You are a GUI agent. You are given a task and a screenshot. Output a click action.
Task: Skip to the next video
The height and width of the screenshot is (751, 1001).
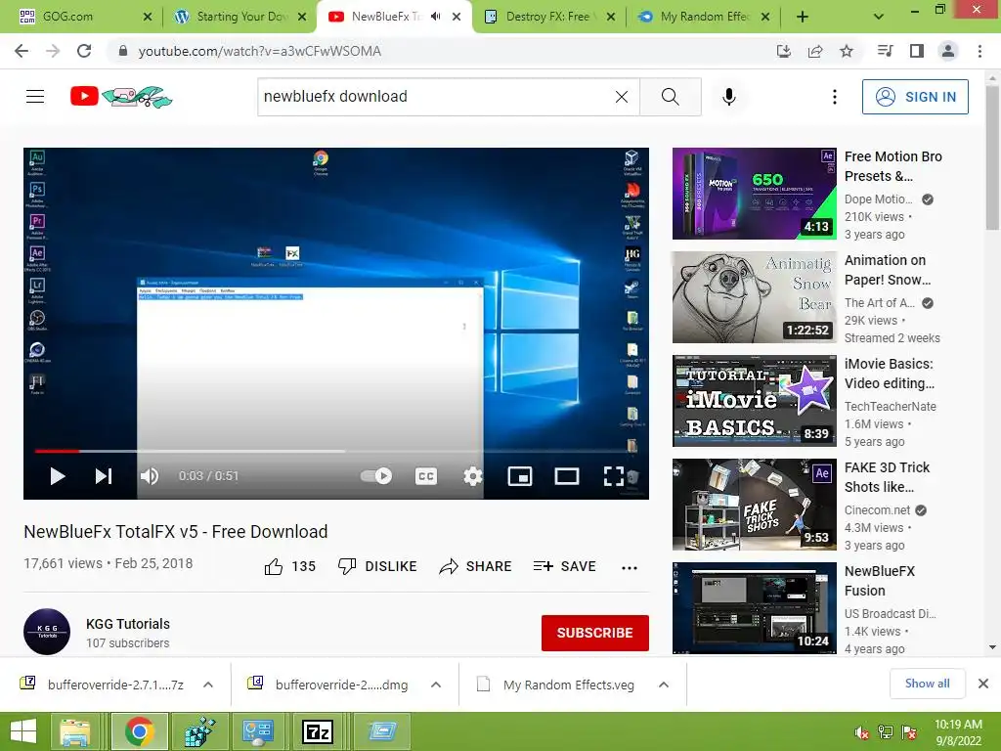pyautogui.click(x=104, y=476)
